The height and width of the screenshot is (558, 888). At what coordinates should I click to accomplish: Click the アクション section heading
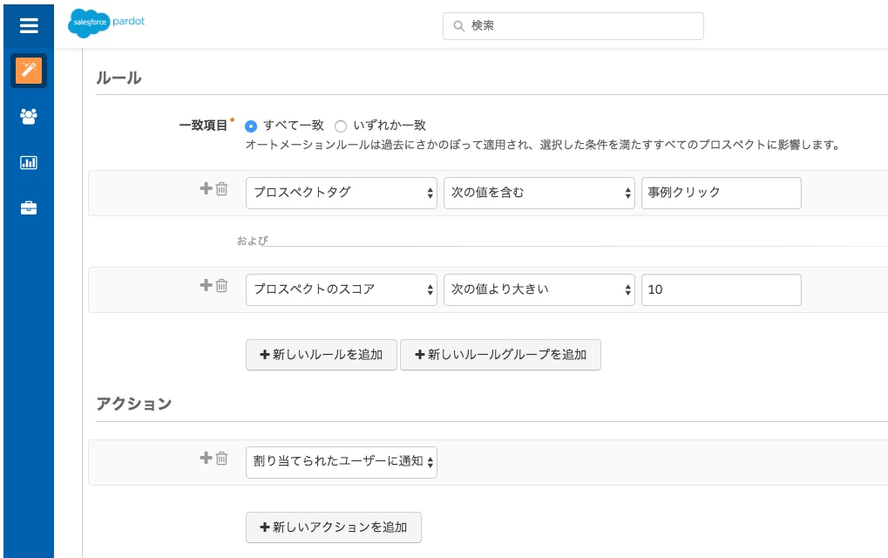[x=133, y=404]
